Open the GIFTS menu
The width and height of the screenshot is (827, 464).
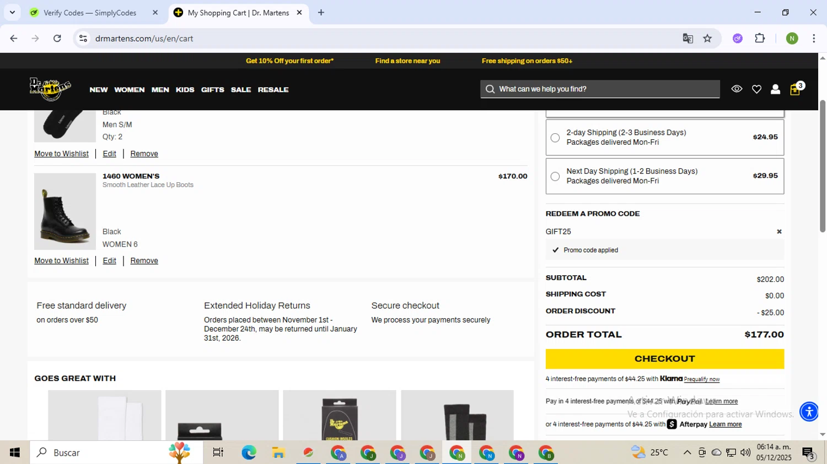pyautogui.click(x=213, y=90)
